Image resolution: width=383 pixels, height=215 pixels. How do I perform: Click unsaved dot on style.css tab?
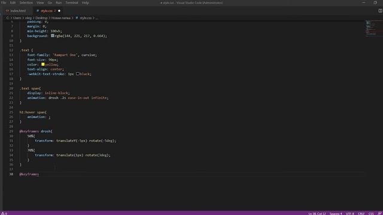pyautogui.click(x=59, y=11)
